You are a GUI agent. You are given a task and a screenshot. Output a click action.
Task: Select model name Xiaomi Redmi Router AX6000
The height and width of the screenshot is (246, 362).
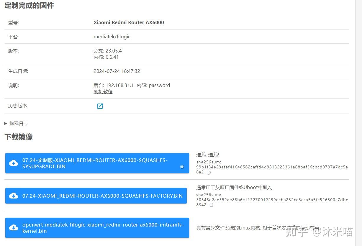point(129,22)
